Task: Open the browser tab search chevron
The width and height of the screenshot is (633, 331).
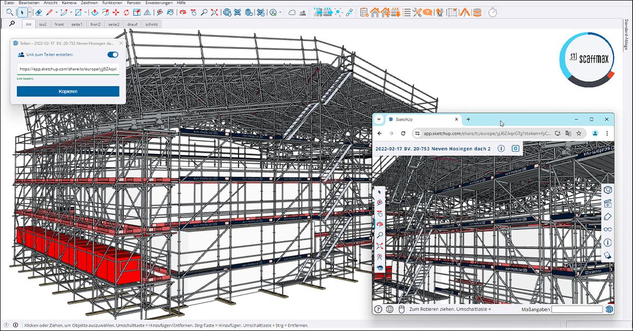Action: click(379, 120)
